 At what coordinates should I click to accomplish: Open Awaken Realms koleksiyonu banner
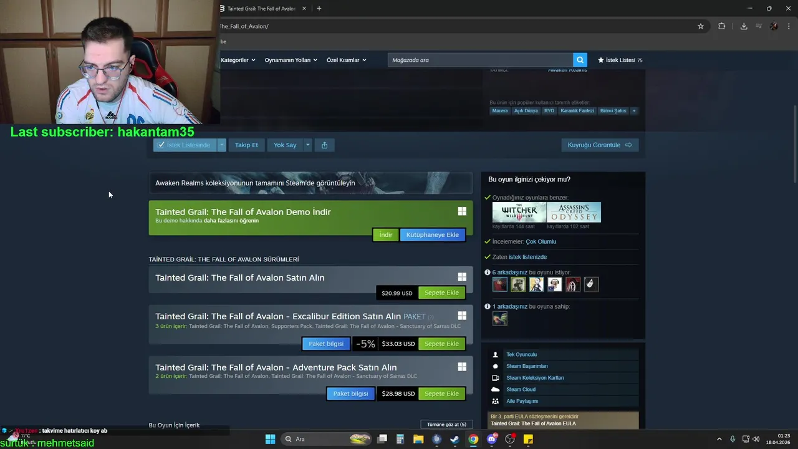[x=310, y=183]
